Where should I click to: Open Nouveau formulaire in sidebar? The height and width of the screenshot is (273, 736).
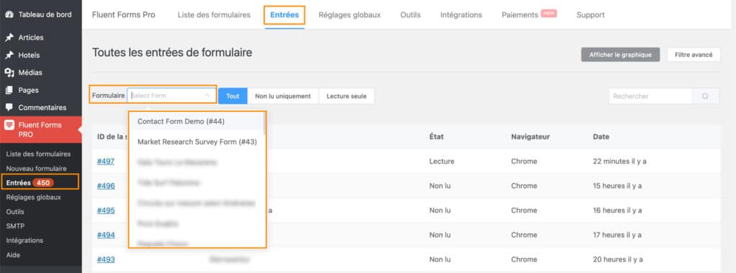[37, 168]
